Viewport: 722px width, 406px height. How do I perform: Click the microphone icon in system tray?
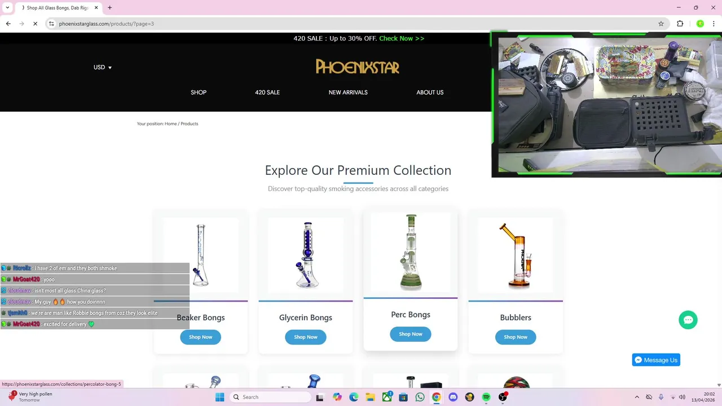pyautogui.click(x=661, y=397)
